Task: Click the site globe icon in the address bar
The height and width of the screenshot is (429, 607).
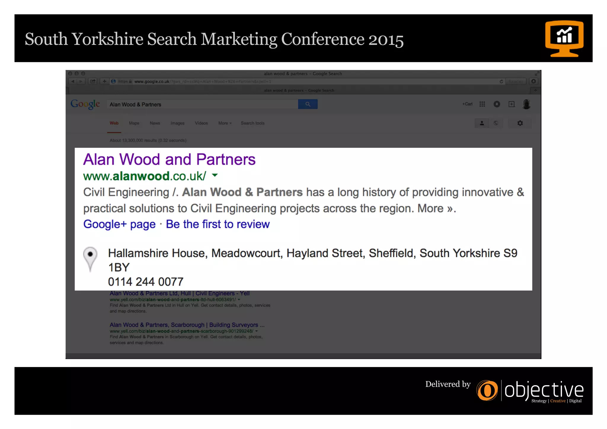Action: click(114, 81)
